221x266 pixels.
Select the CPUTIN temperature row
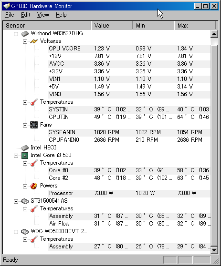[x=129, y=117]
